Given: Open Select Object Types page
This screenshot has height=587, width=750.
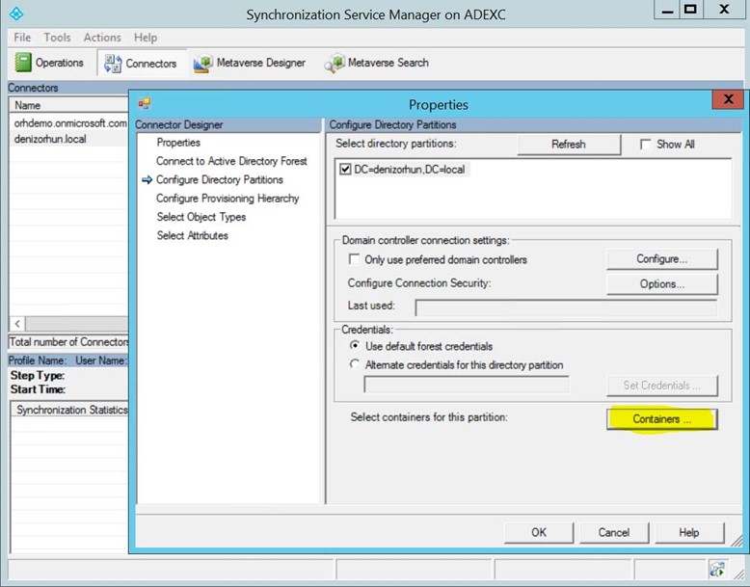Looking at the screenshot, I should [x=201, y=217].
